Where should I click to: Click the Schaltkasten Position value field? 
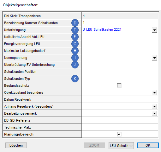120,72
